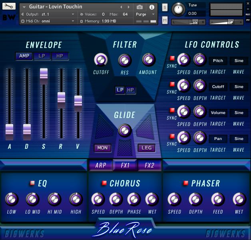
Task: Click the Chorus WET knob
Action: 152,200
